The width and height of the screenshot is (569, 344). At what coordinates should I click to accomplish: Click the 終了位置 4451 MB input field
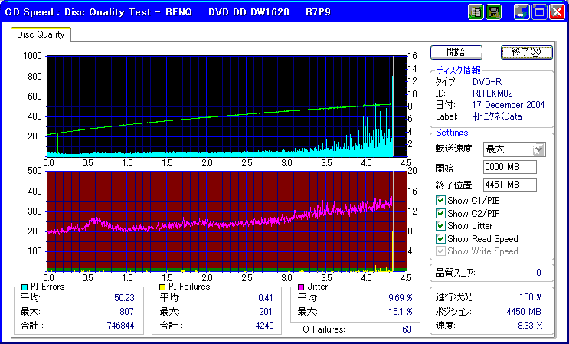510,185
